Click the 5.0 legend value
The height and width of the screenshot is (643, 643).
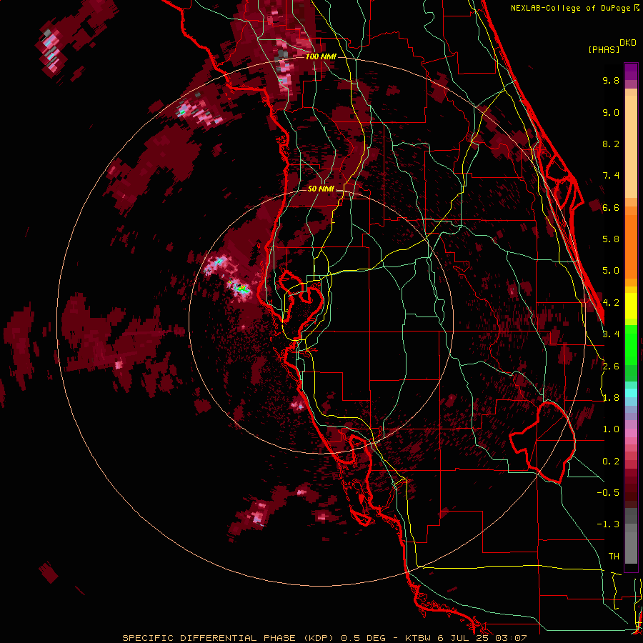click(611, 271)
